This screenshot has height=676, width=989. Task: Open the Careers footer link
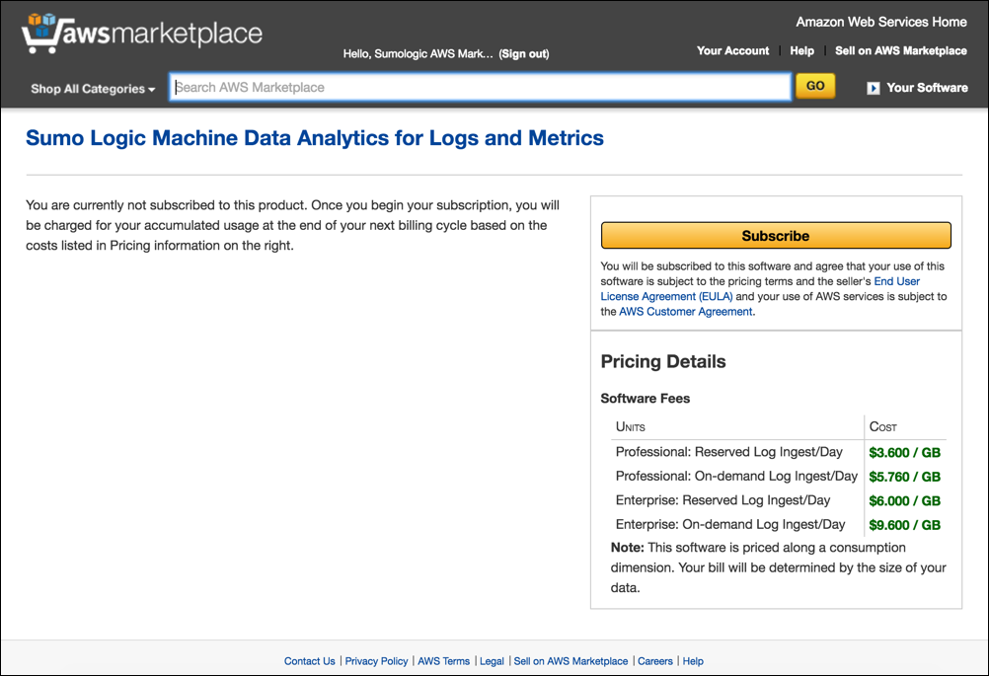click(655, 661)
